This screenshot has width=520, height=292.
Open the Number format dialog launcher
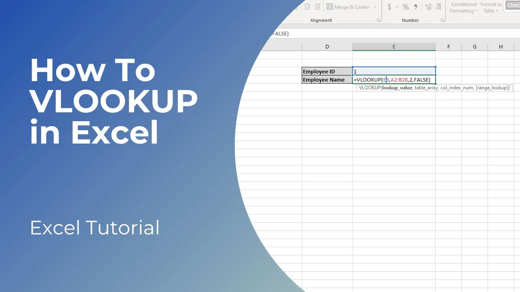pos(442,20)
